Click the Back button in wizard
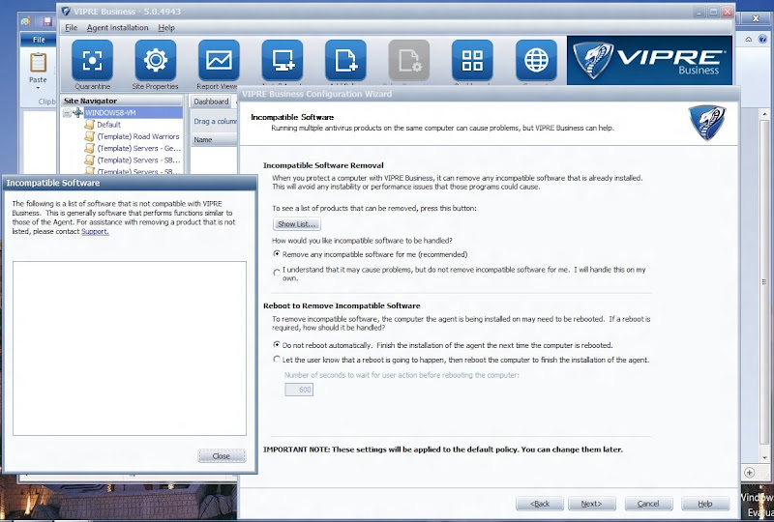This screenshot has height=522, width=774. 540,504
